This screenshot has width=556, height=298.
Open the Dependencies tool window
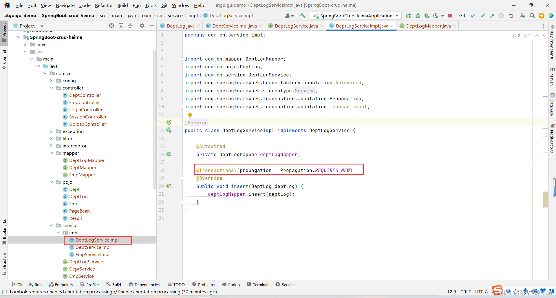(144, 285)
